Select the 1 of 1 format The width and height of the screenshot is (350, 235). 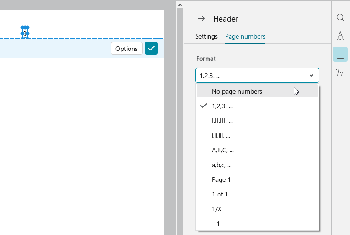pos(257,195)
